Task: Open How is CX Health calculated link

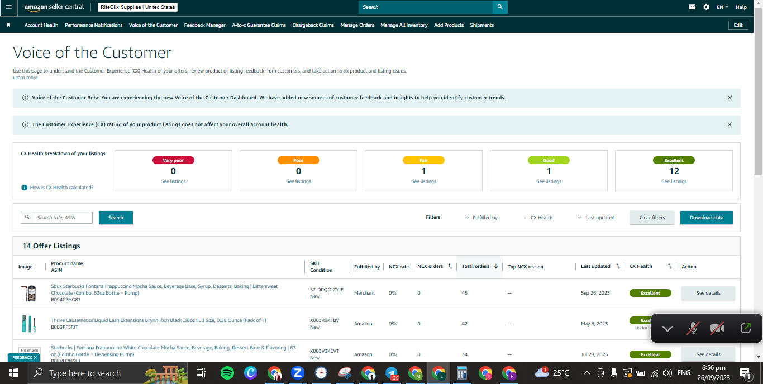Action: coord(61,188)
